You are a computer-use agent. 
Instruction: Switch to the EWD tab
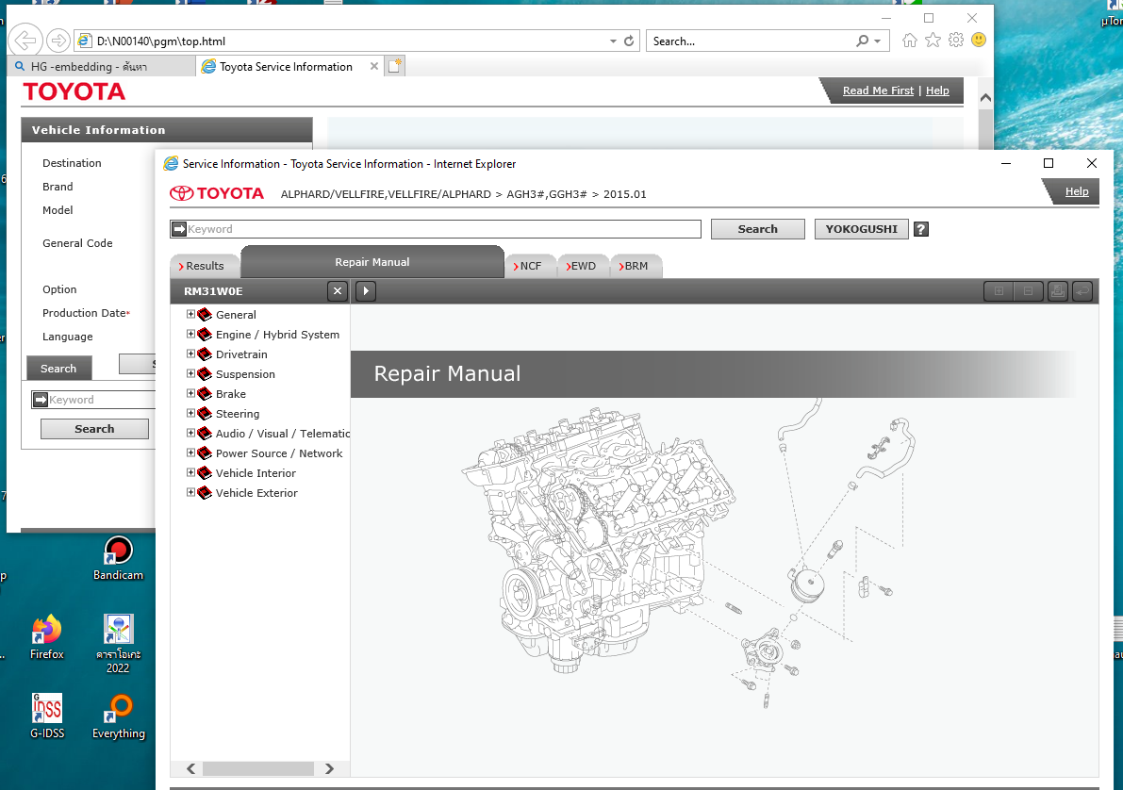(582, 266)
